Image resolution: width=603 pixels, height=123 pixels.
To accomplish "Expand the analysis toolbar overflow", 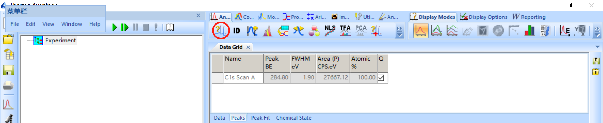I will [x=399, y=32].
